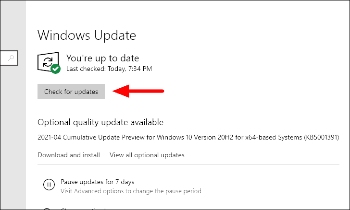This screenshot has width=350, height=210.
Task: Click the You're up to date status text
Action: pos(102,58)
